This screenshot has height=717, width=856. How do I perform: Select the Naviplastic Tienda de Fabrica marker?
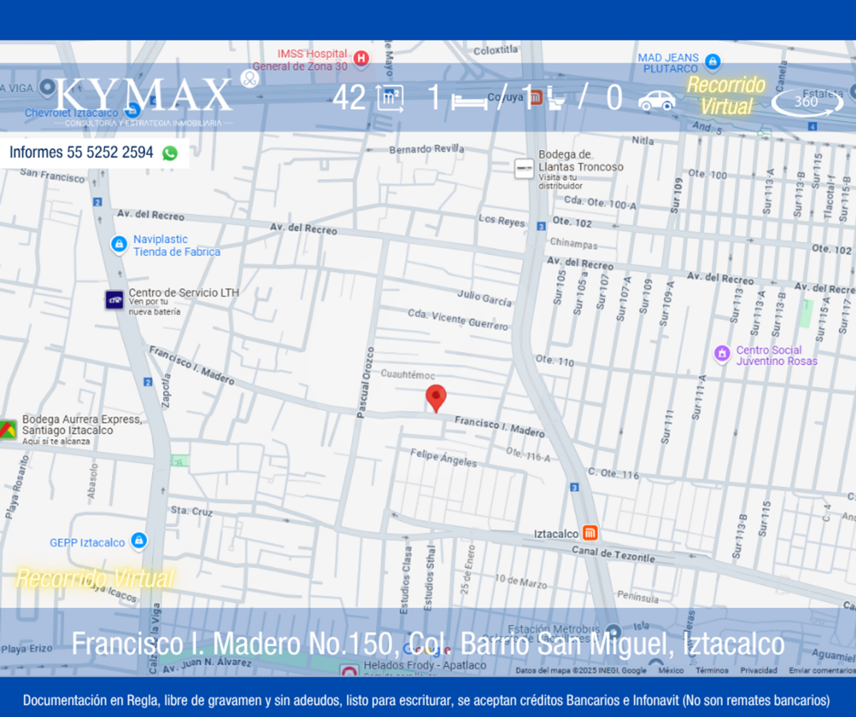coord(119,244)
